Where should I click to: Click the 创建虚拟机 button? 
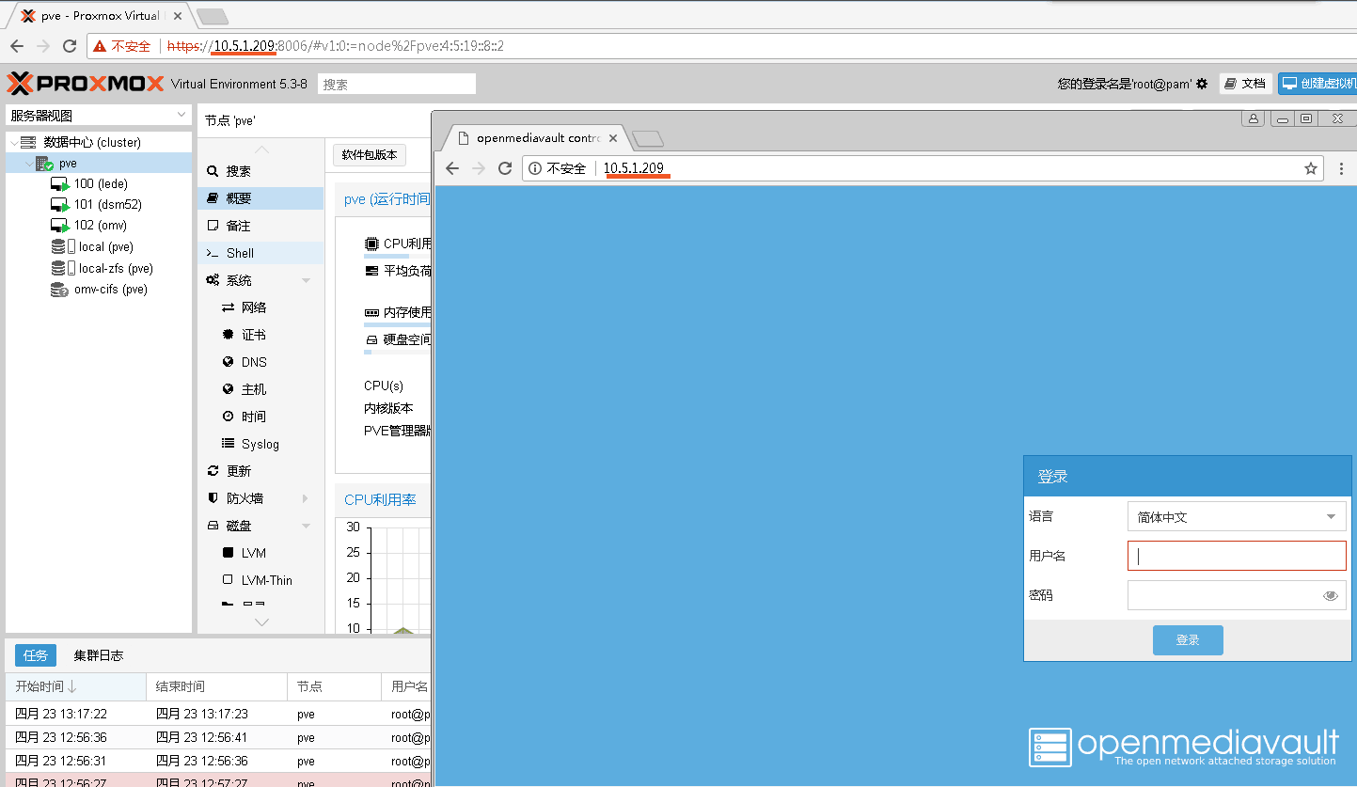(1318, 84)
